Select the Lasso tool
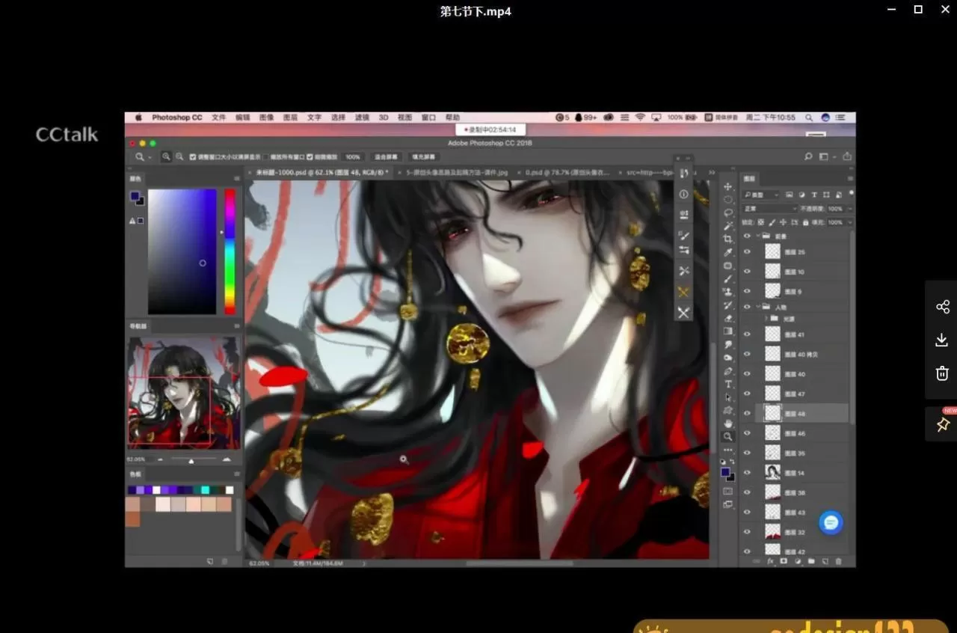 (727, 212)
